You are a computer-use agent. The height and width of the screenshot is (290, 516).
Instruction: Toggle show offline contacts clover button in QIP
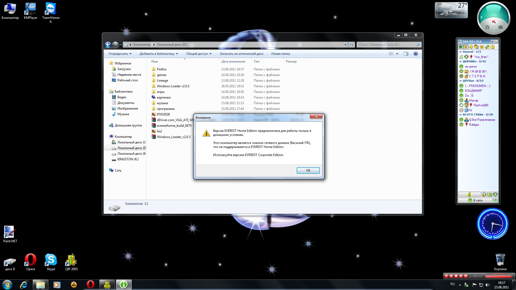461,47
